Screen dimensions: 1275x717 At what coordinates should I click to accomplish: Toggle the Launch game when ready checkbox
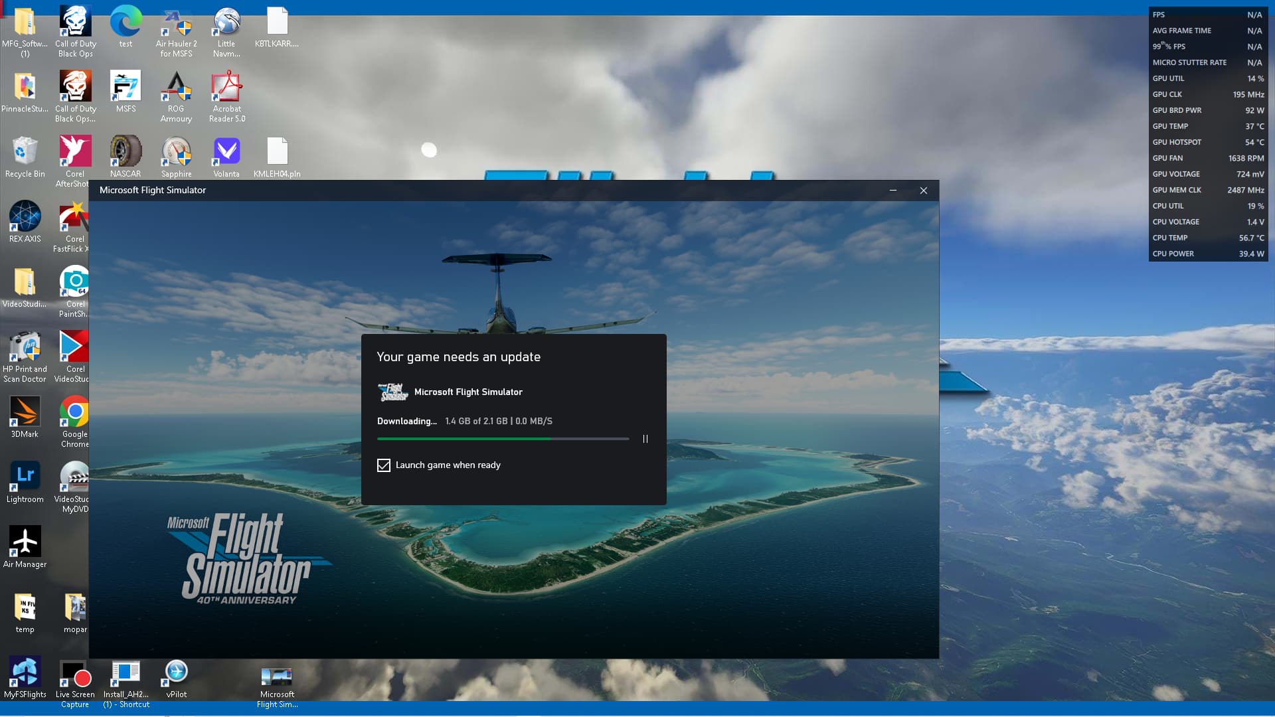pyautogui.click(x=384, y=465)
